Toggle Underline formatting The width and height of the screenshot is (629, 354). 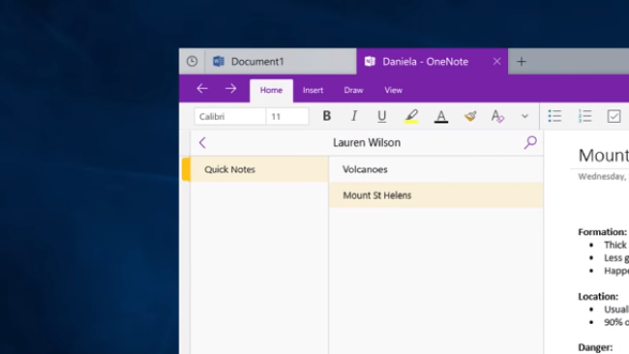click(x=382, y=116)
